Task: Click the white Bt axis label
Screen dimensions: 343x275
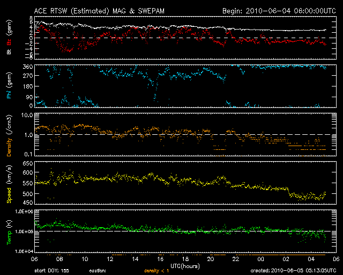Action: pos(9,52)
